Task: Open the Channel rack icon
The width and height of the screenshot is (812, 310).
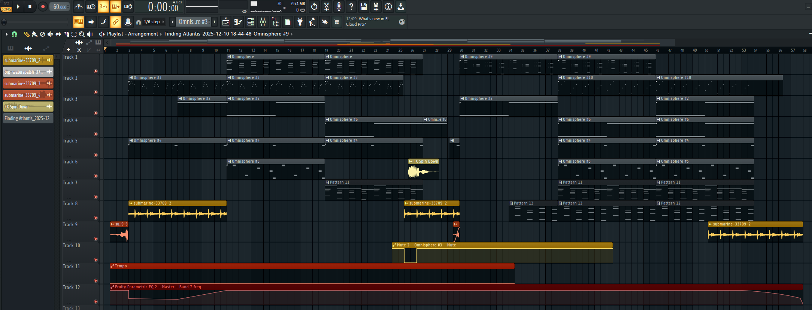Action: point(251,22)
